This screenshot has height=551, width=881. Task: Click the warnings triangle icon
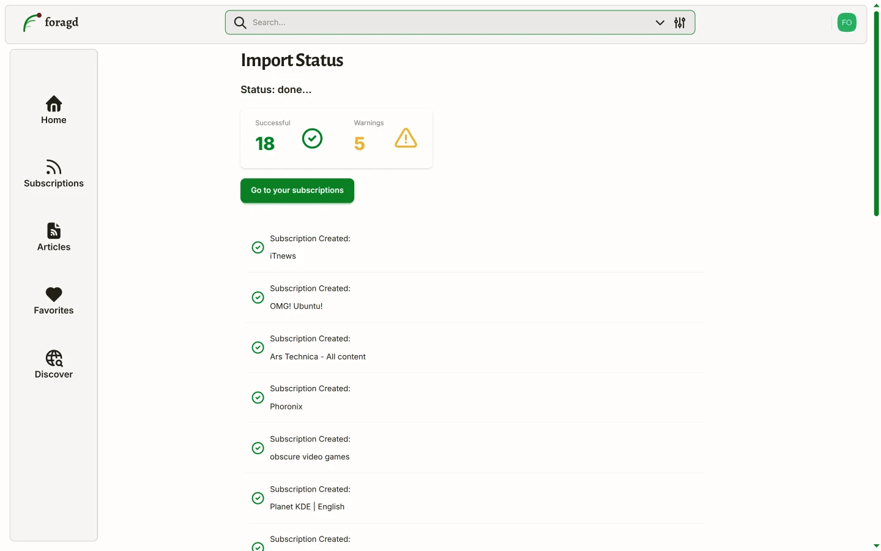click(406, 138)
